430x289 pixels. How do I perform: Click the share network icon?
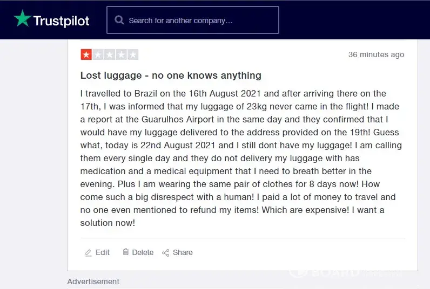(x=166, y=252)
